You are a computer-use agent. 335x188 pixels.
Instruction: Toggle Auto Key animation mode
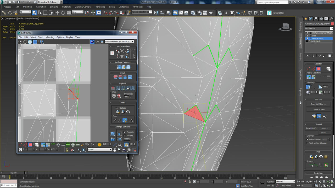click(270, 181)
